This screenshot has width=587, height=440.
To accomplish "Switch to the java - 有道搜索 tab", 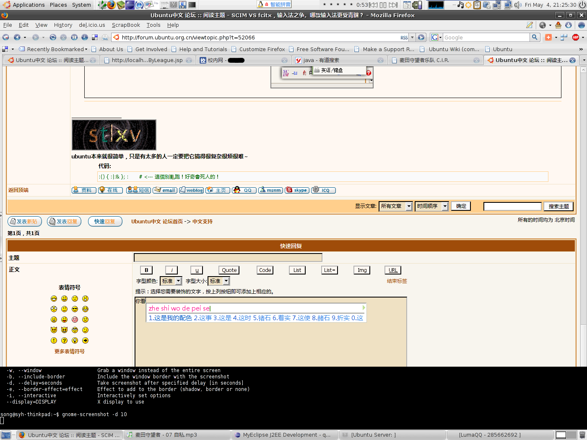I will [339, 60].
